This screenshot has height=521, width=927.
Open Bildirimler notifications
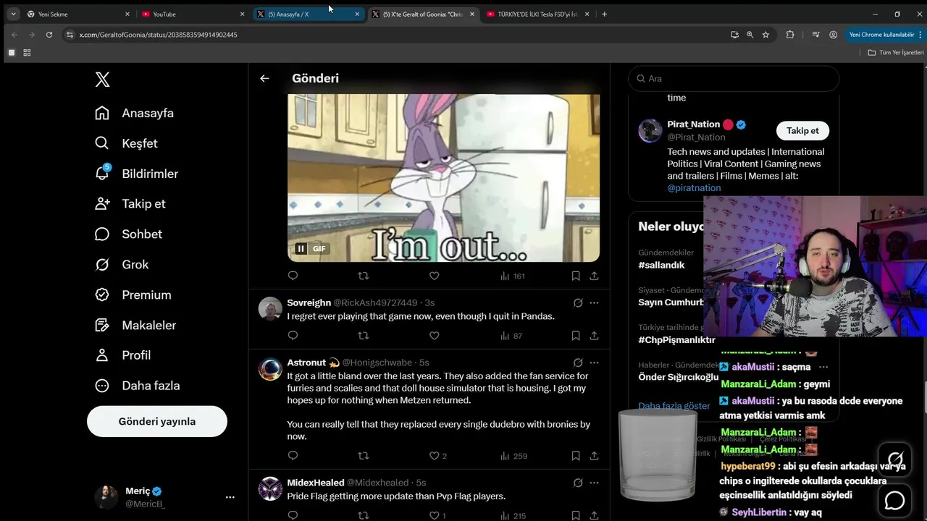[x=137, y=174]
